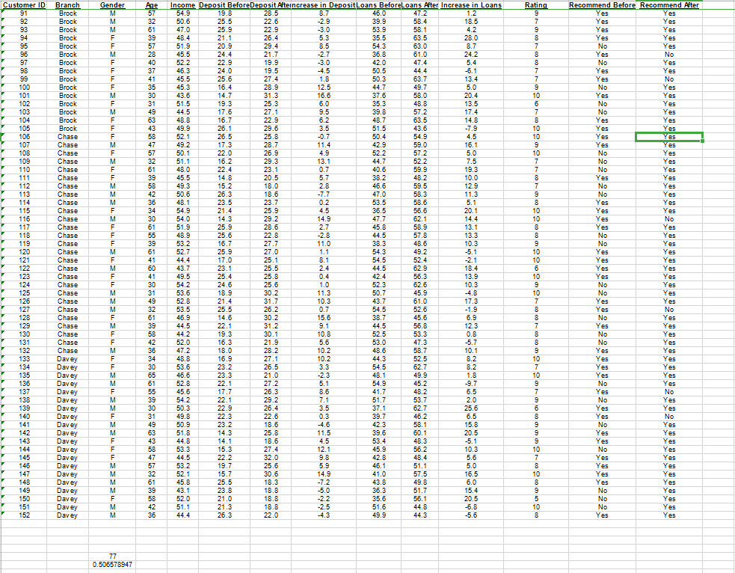
Task: Select the Gender cell F for customer 95
Action: click(x=113, y=44)
